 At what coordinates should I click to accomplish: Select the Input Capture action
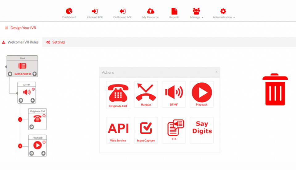(x=146, y=130)
